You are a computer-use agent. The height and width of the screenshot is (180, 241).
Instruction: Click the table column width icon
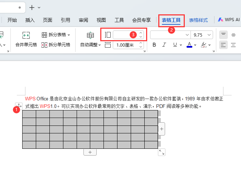[x=108, y=35]
